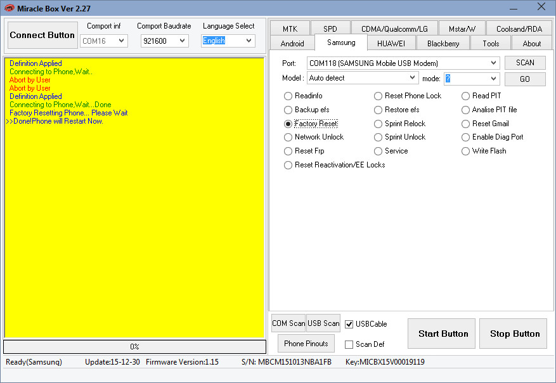Select the Read PIT radio button

[x=466, y=96]
